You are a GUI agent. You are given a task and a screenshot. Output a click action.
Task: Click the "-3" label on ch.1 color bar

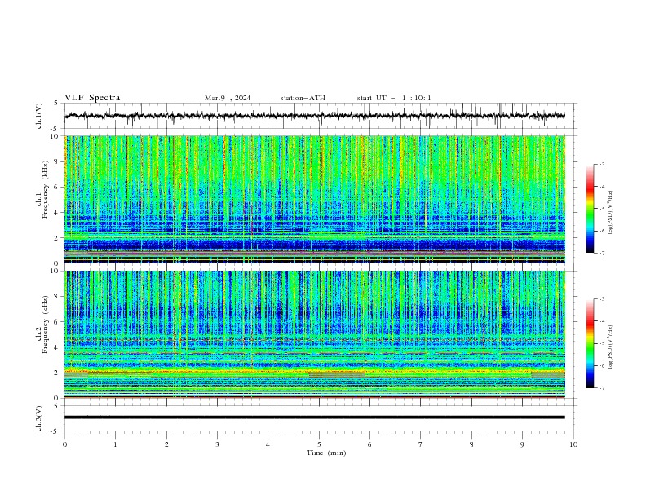click(602, 164)
